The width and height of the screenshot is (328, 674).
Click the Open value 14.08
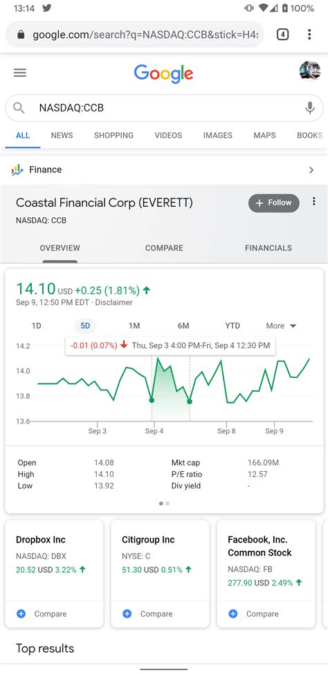tap(104, 463)
